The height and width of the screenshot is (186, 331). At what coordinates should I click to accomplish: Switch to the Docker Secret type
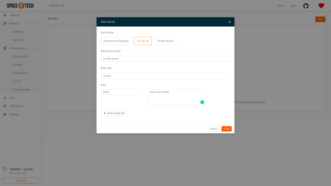pyautogui.click(x=165, y=41)
